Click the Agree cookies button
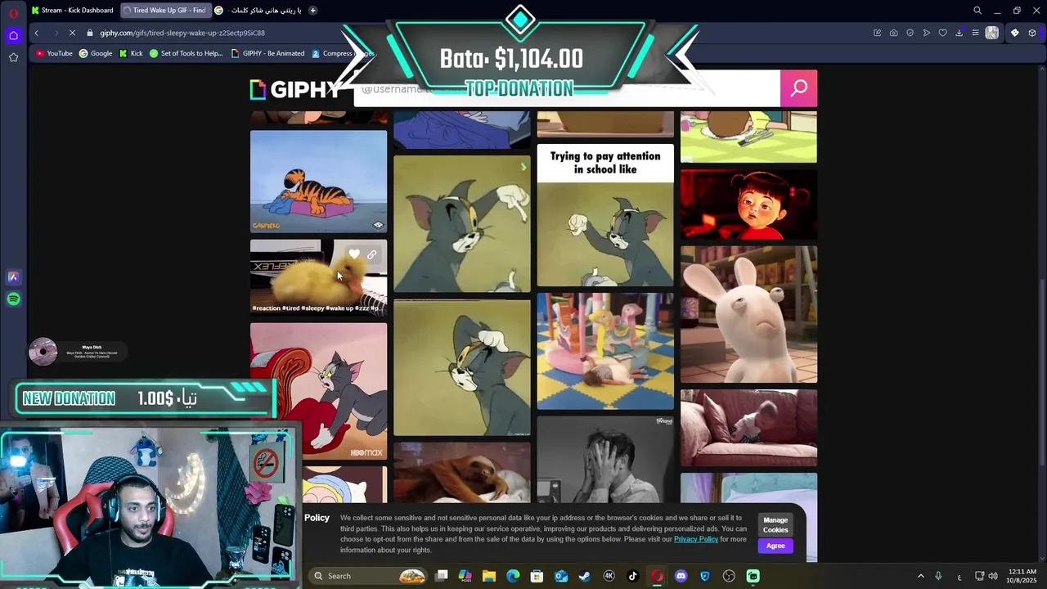 pos(775,546)
